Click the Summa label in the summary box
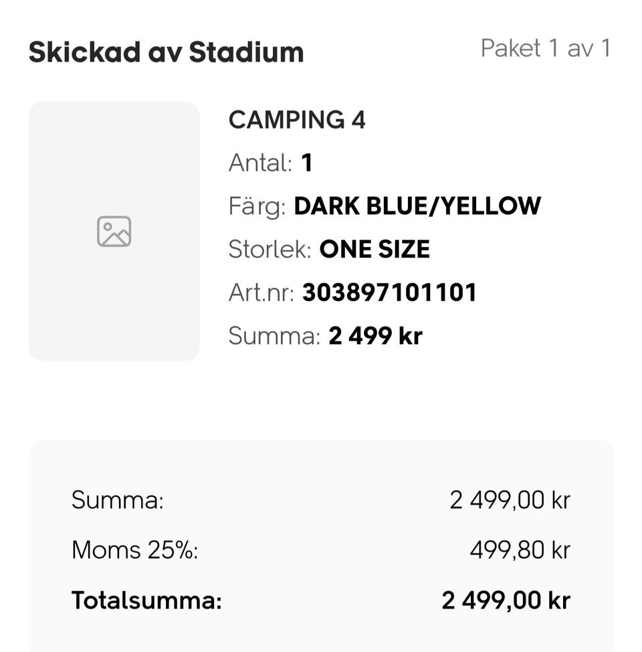This screenshot has height=652, width=642. (117, 500)
